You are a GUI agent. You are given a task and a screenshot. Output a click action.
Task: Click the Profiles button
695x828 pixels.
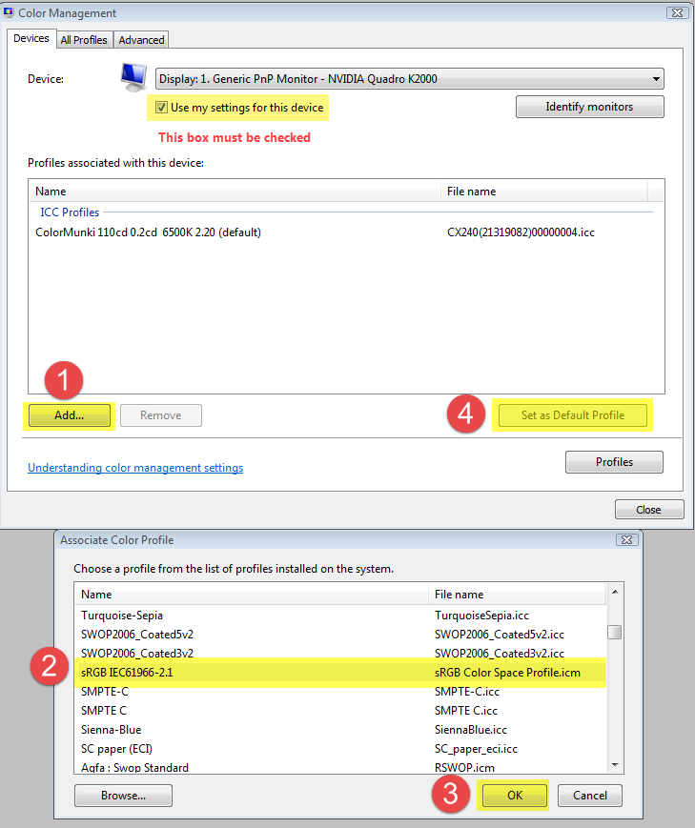click(614, 462)
